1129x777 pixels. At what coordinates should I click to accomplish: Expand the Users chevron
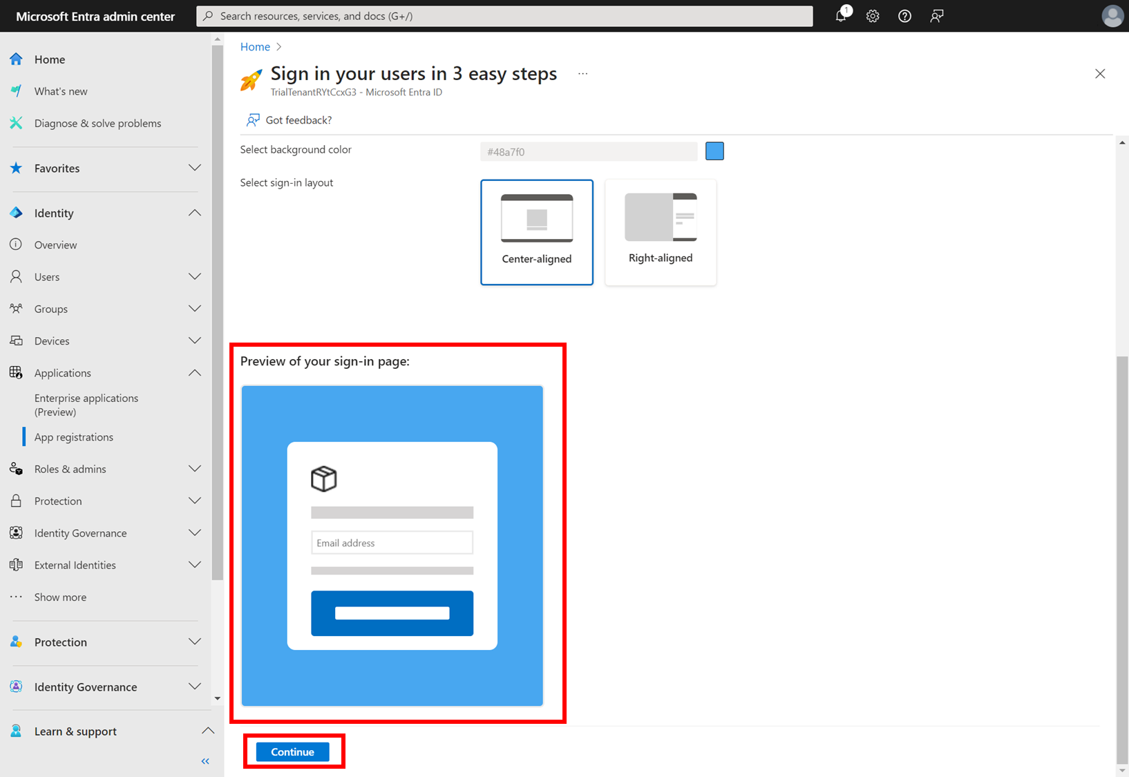(x=195, y=276)
